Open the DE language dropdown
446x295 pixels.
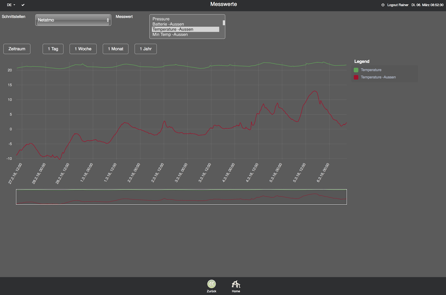[x=11, y=5]
